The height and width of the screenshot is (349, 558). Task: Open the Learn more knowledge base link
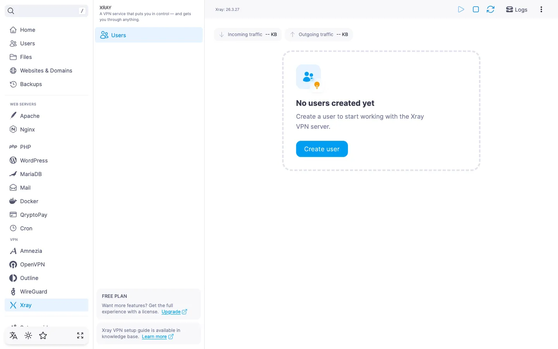coord(158,337)
